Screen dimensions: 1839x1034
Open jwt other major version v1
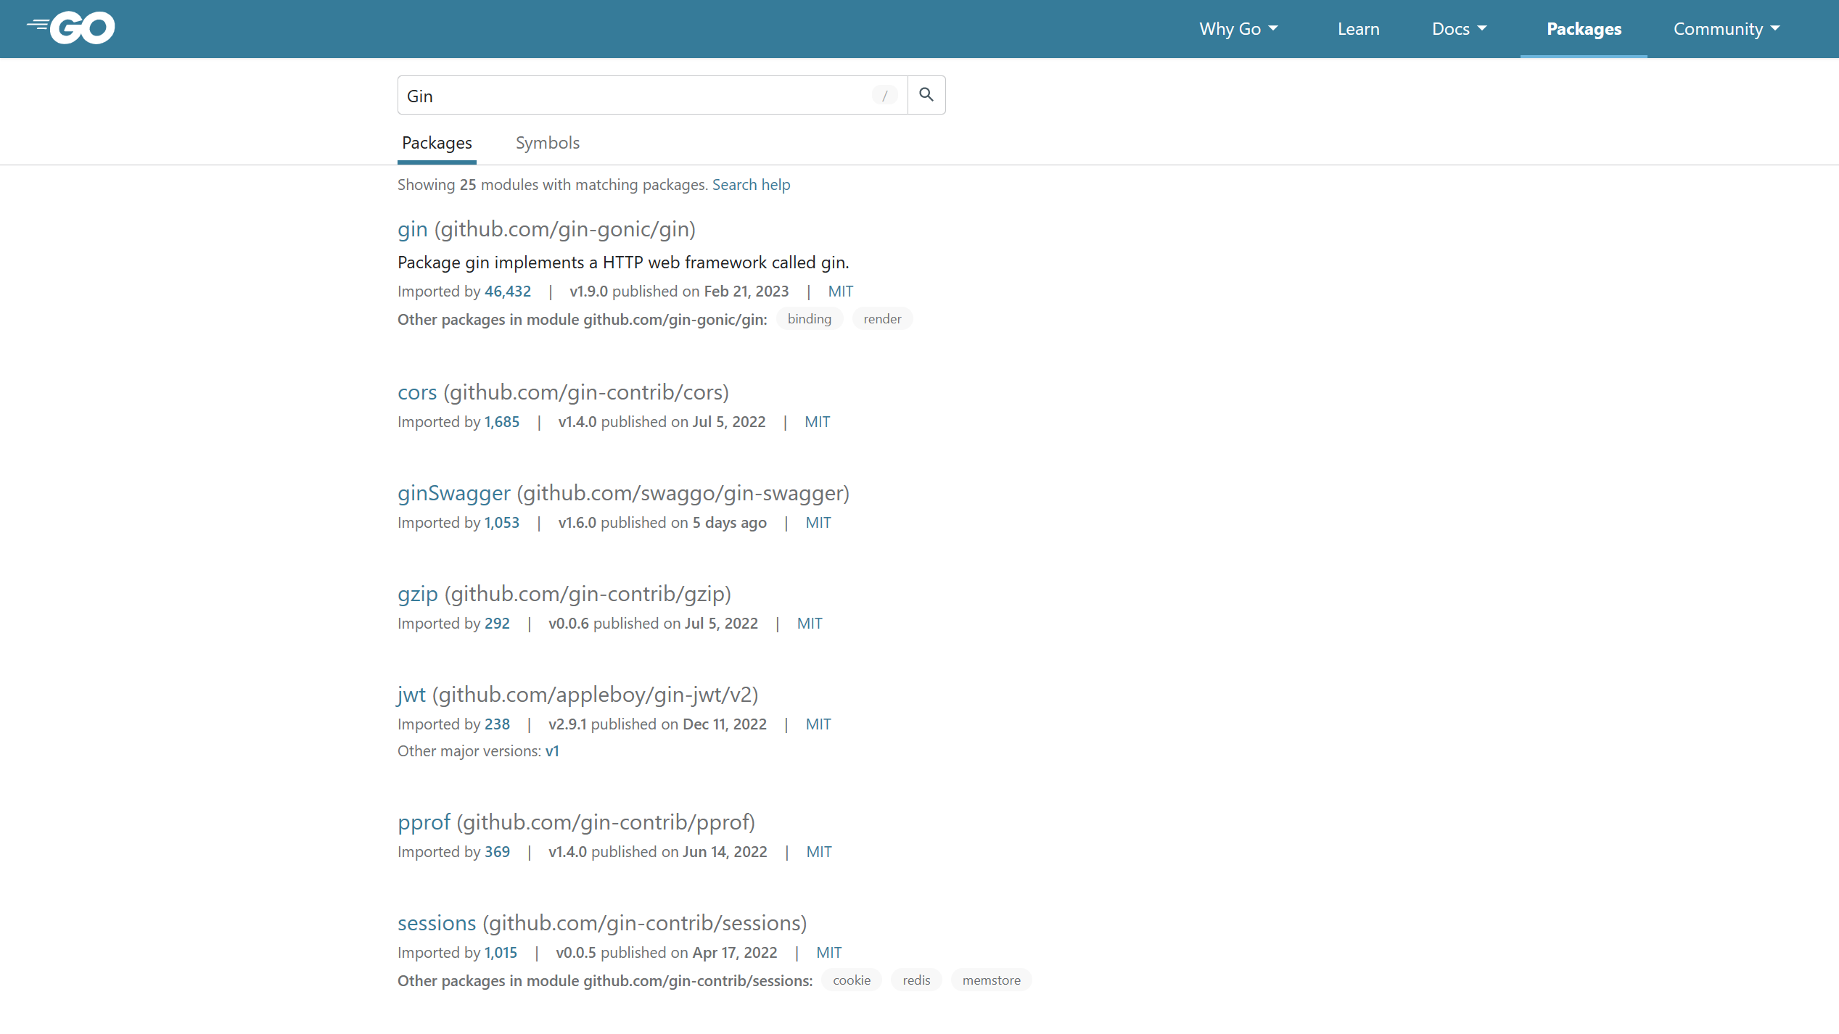(552, 751)
